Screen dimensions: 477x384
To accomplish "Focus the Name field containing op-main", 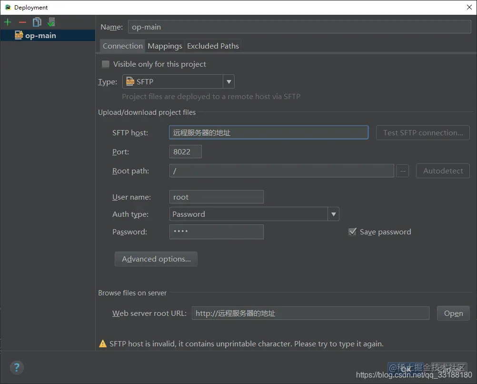I will tap(299, 27).
